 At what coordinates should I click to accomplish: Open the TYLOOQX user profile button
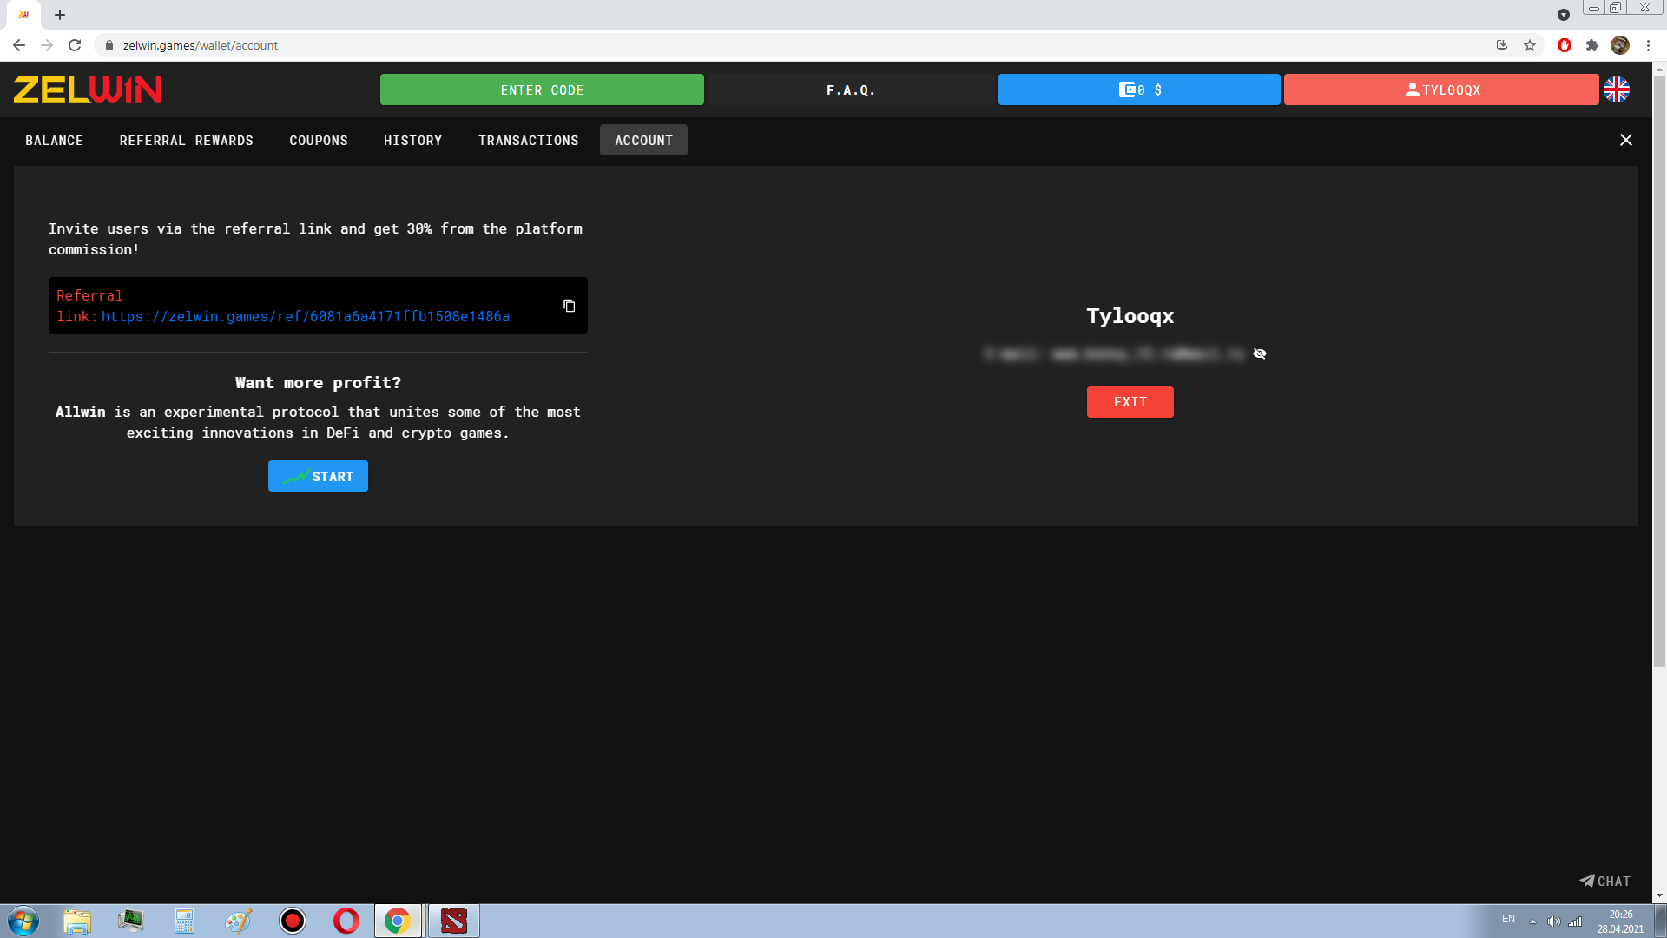pos(1441,89)
